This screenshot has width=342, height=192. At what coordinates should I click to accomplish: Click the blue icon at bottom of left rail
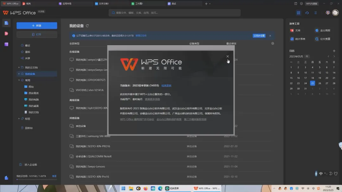6,178
